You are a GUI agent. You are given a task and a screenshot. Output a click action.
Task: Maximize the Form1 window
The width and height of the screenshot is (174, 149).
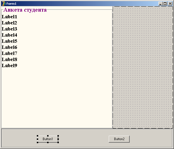pos(165,4)
